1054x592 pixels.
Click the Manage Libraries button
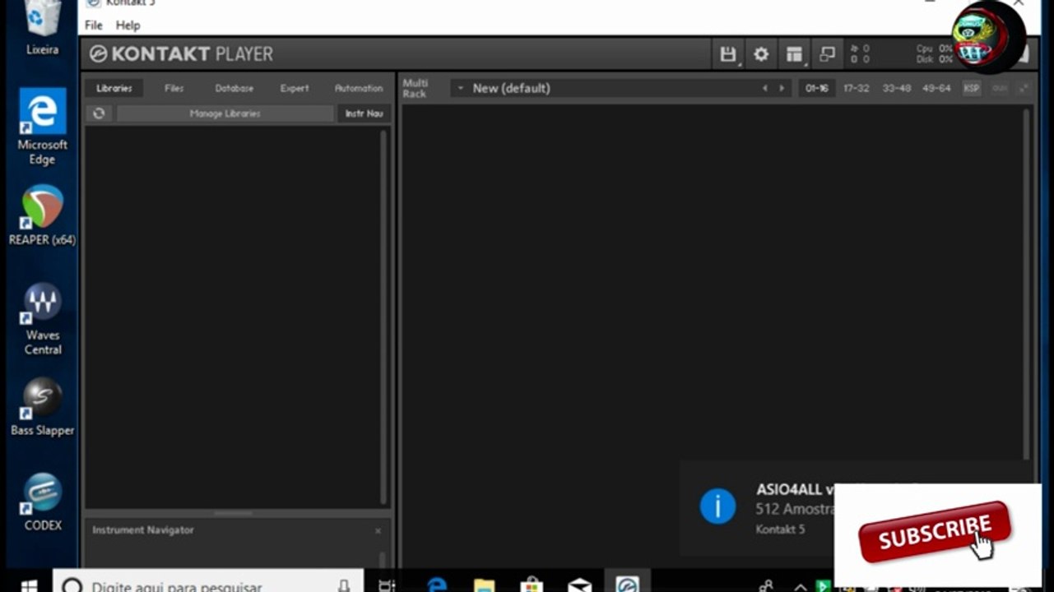(225, 113)
